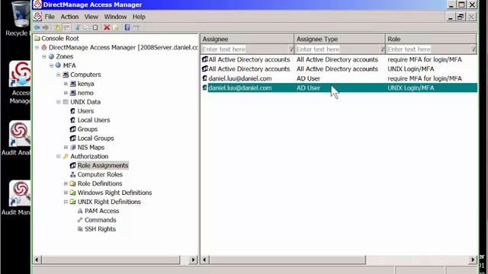Expand the Windows Right Definitions node
The image size is (488, 274).
click(66, 193)
